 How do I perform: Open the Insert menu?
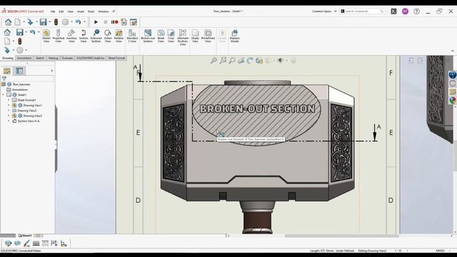click(x=81, y=11)
